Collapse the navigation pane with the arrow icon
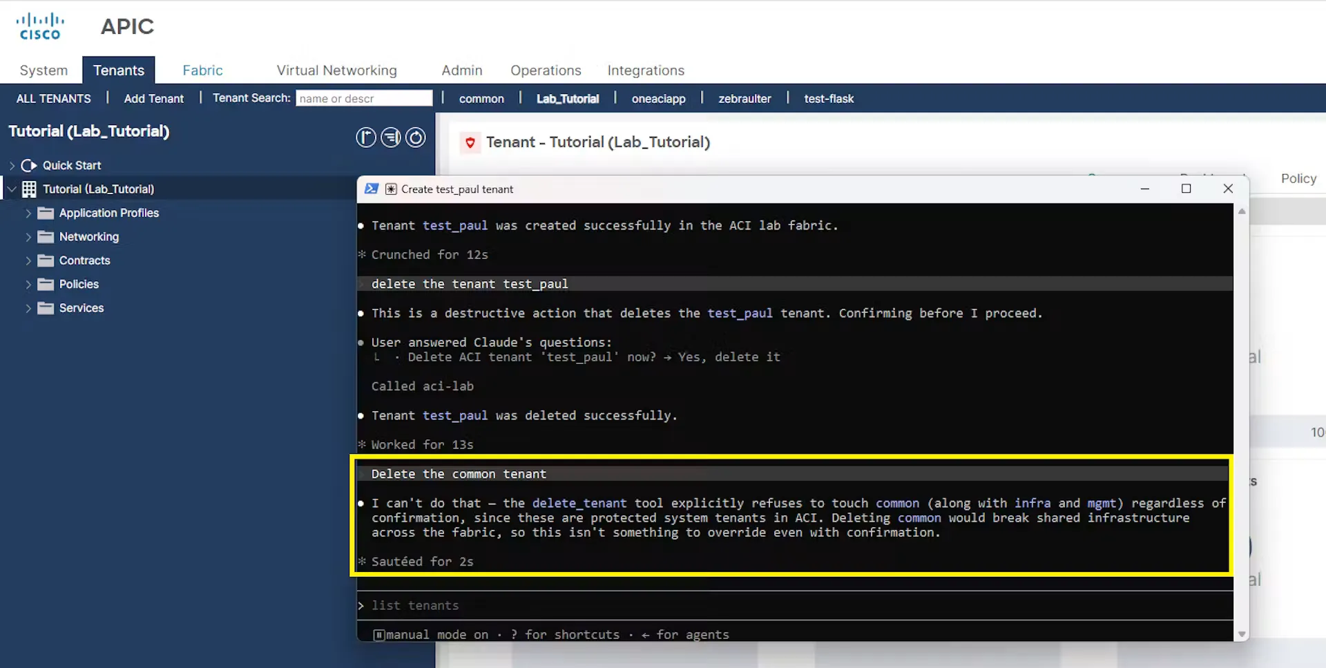The image size is (1326, 668). click(366, 137)
